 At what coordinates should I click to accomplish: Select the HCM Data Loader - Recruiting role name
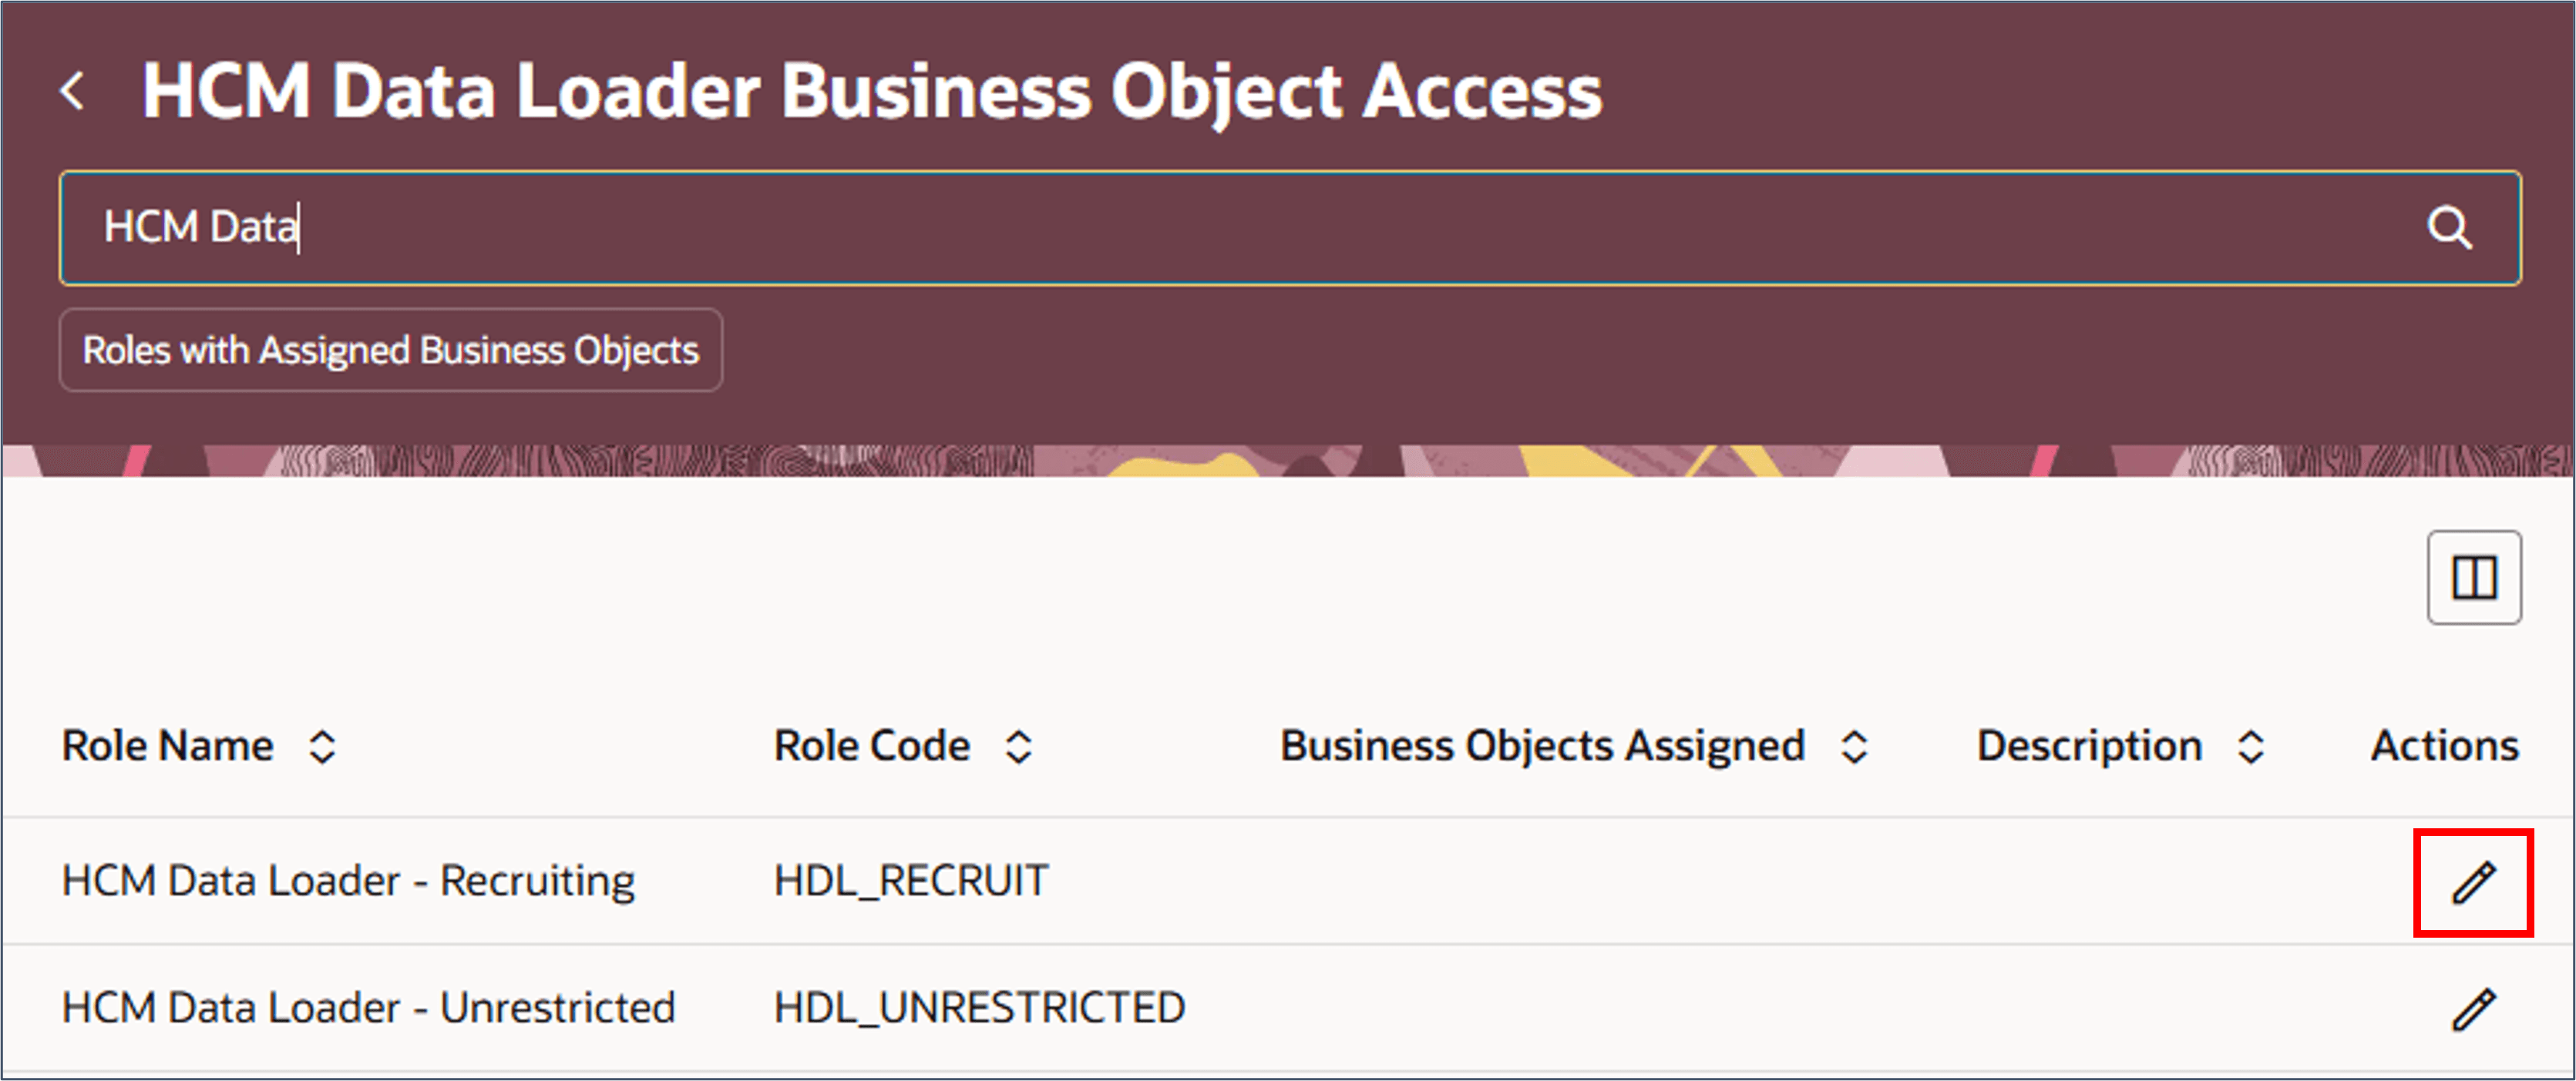(348, 881)
